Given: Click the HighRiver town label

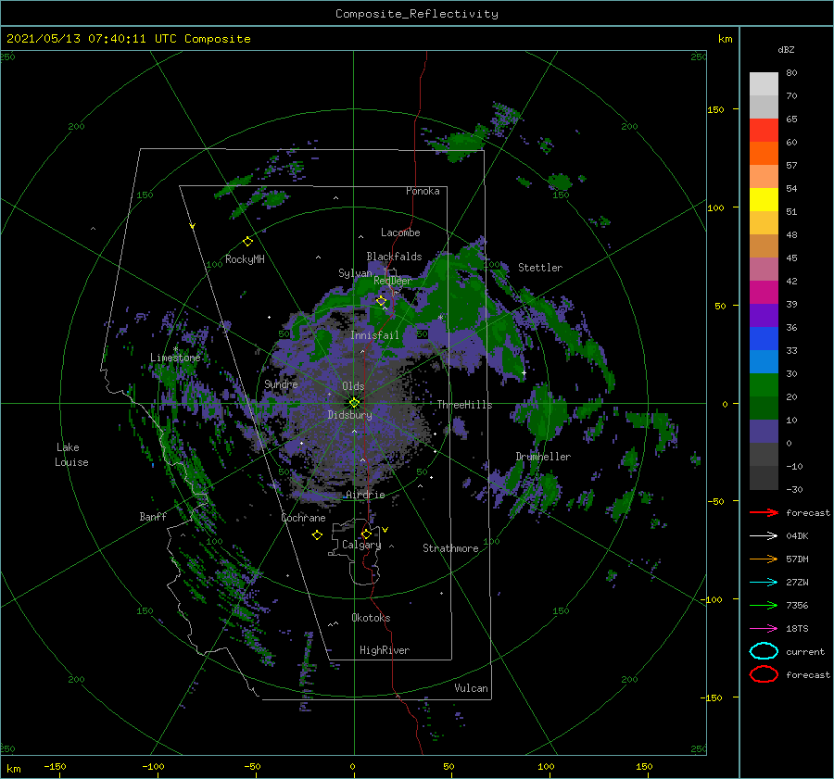Looking at the screenshot, I should click(x=385, y=650).
